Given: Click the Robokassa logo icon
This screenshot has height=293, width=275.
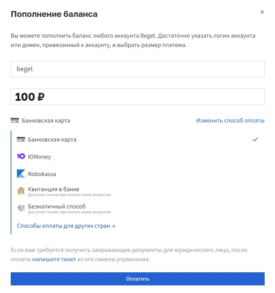Looking at the screenshot, I should click(x=21, y=174).
